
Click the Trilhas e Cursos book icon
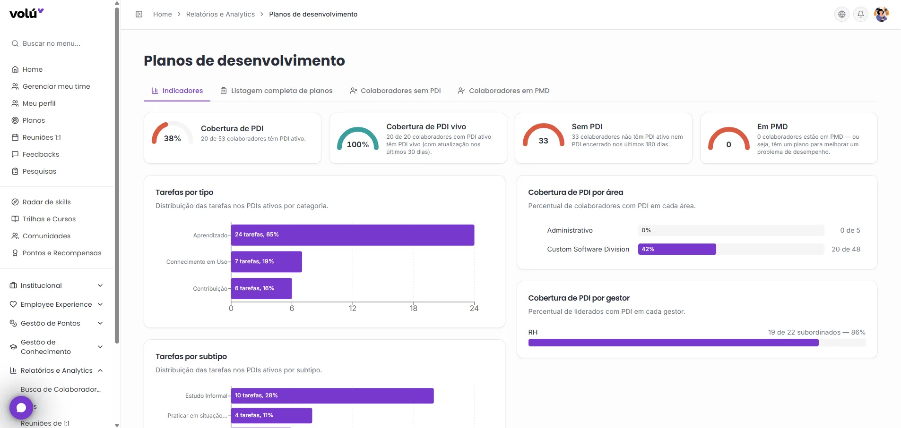point(15,219)
